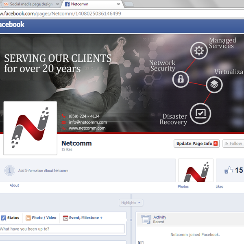
Task: Click the timeline marker dot near composer
Action: point(131,220)
